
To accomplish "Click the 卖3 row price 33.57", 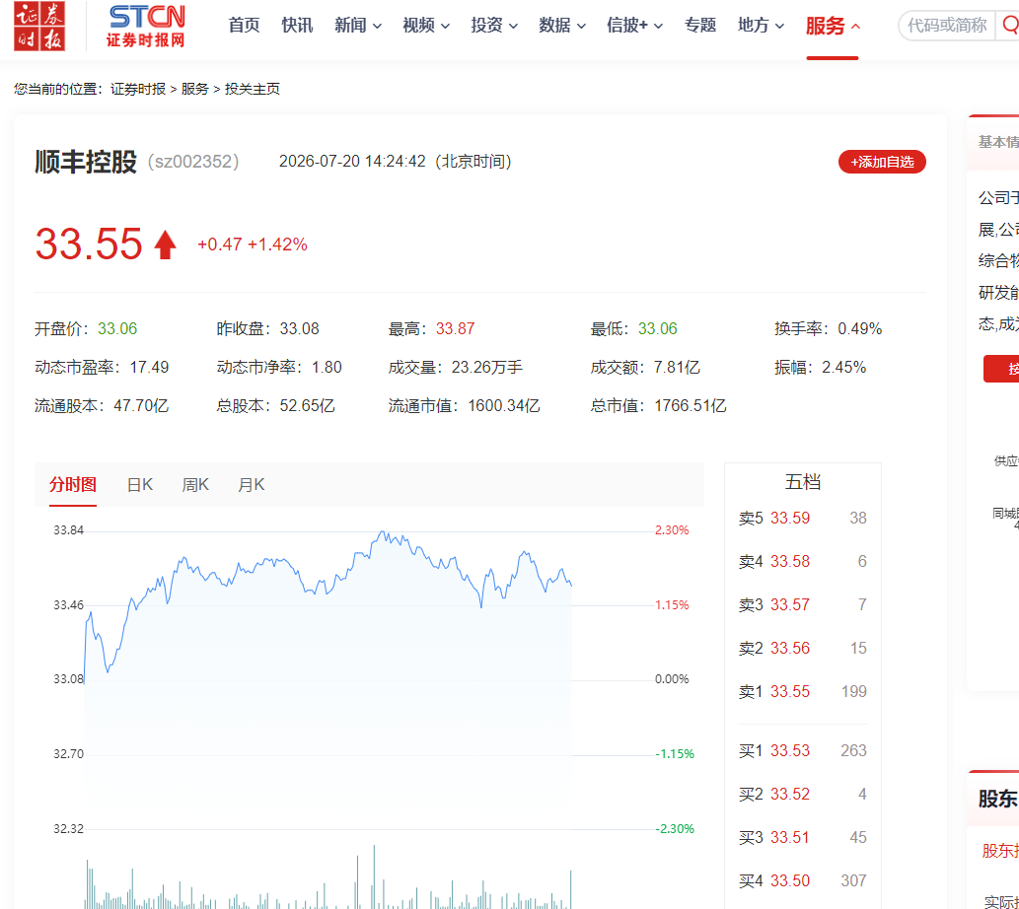I will coord(790,605).
